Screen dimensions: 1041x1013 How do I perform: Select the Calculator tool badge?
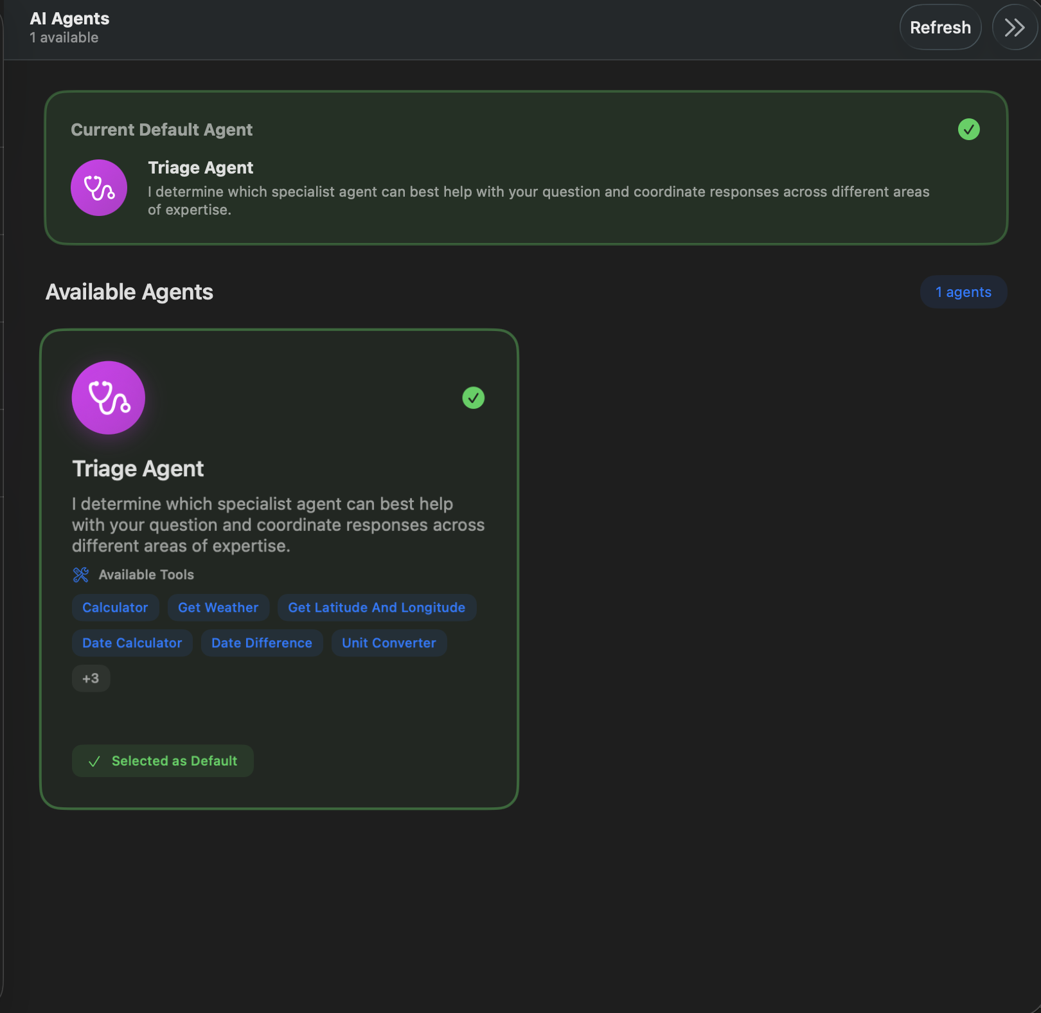(115, 607)
